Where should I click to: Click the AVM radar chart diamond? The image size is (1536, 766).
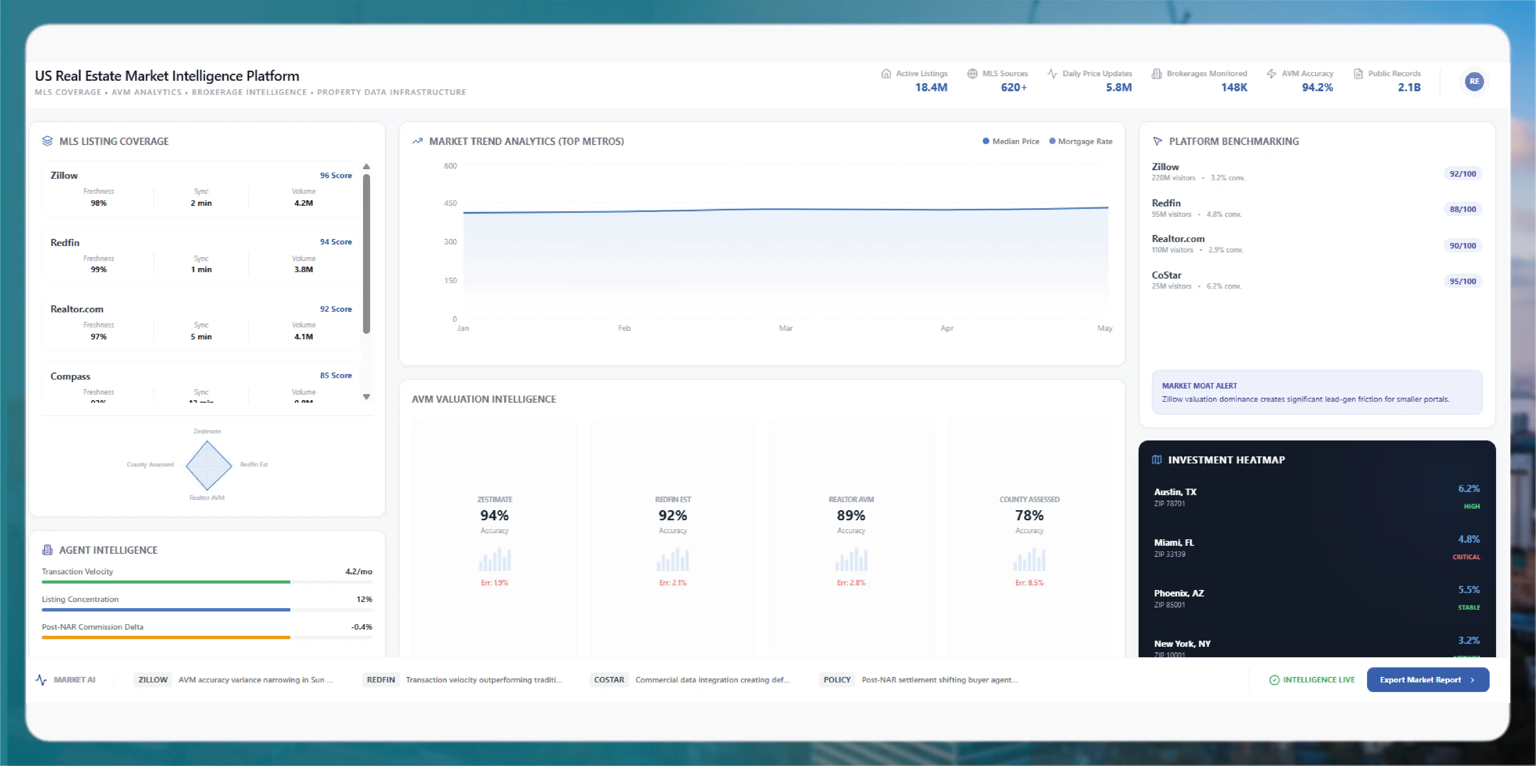tap(209, 465)
